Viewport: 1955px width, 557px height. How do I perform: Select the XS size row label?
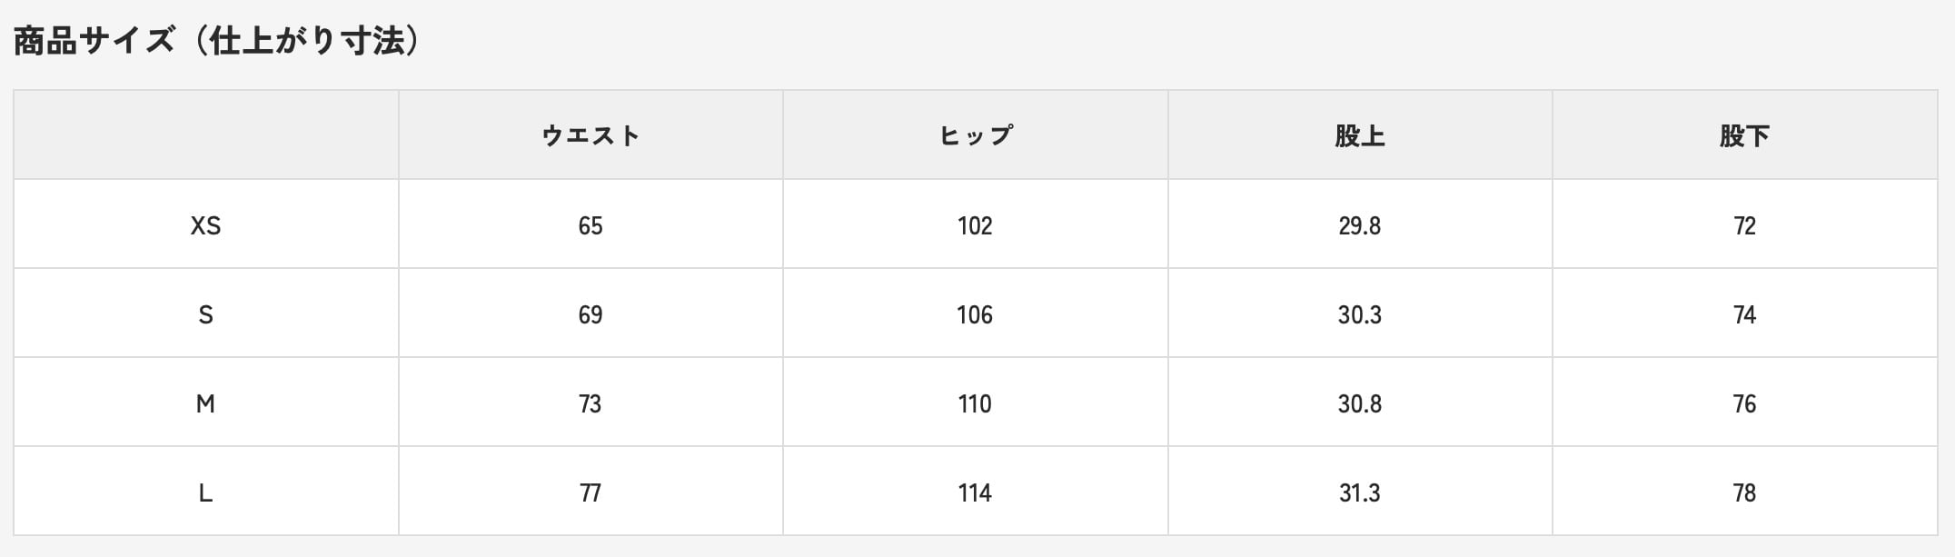point(205,225)
